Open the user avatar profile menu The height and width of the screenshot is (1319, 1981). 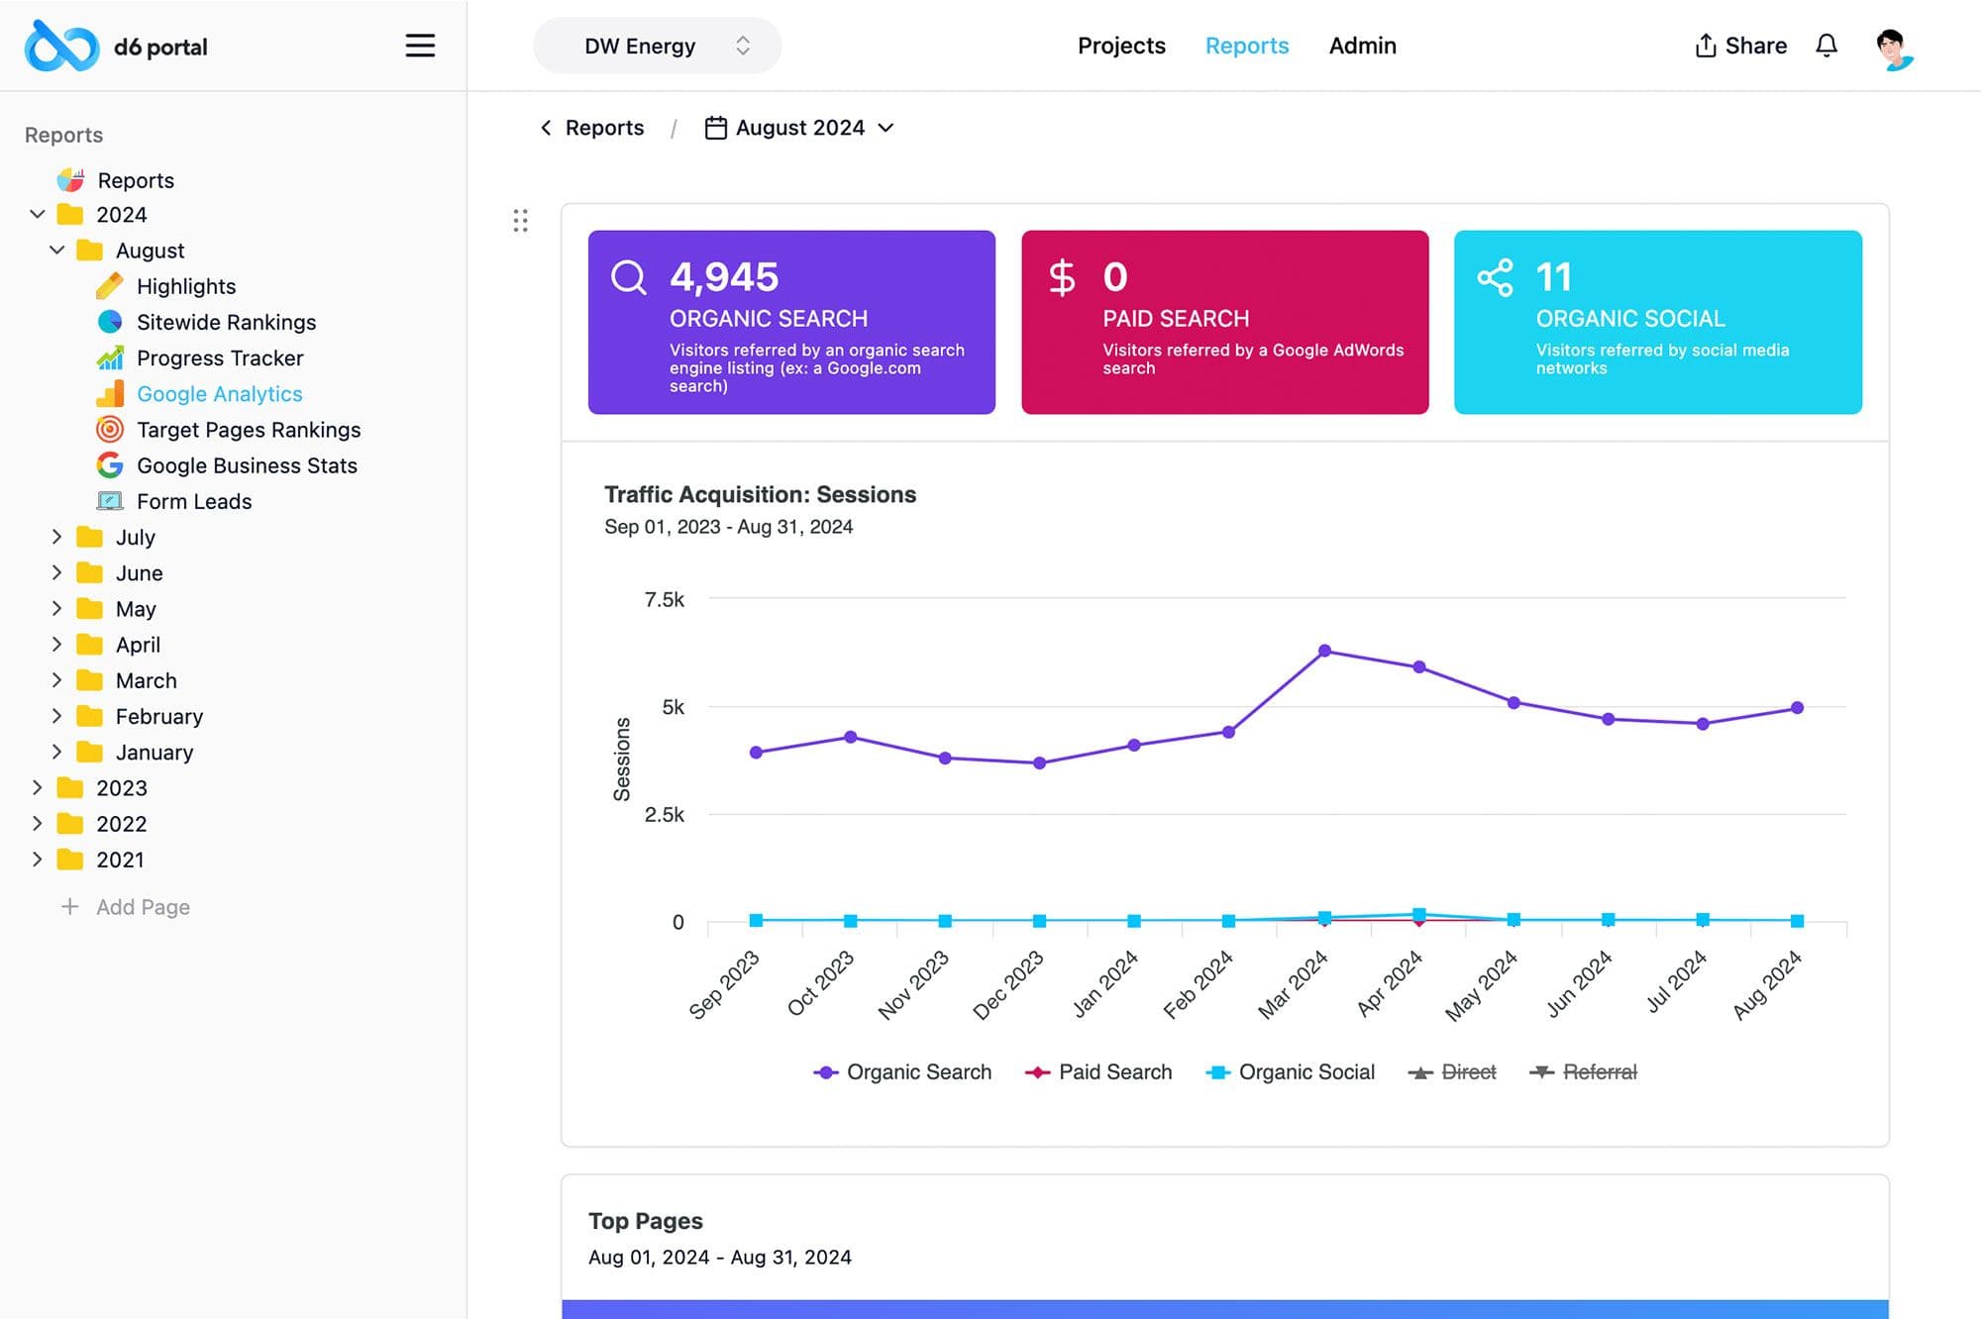[x=1894, y=49]
